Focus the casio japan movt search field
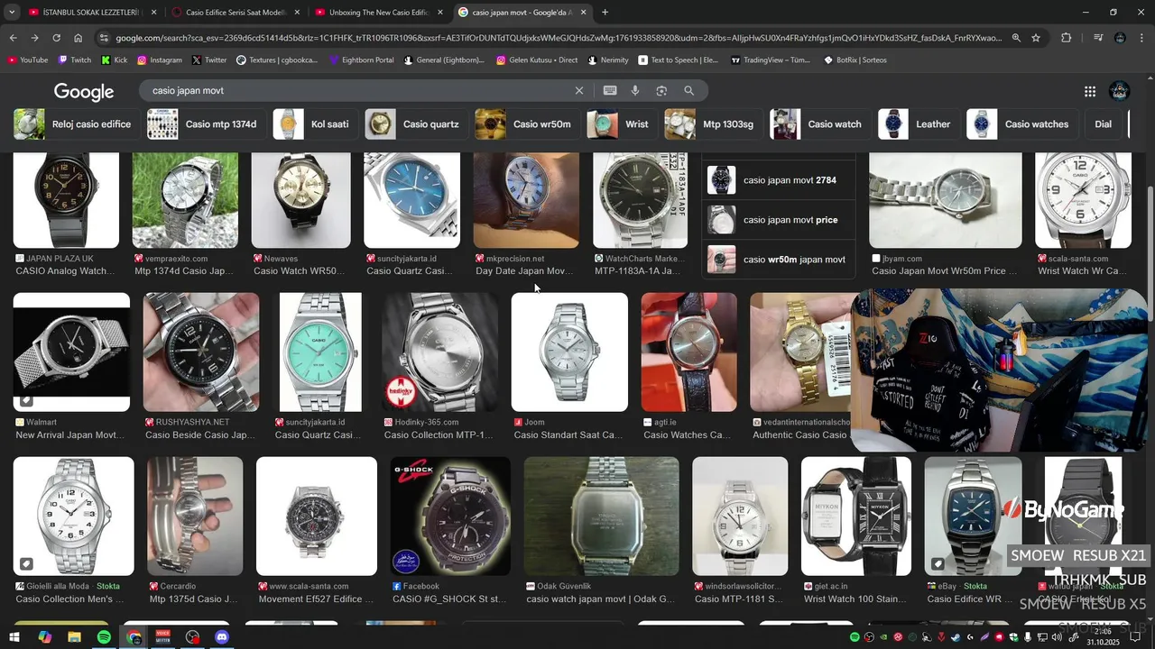Screen dimensions: 1155x649 (x=361, y=90)
